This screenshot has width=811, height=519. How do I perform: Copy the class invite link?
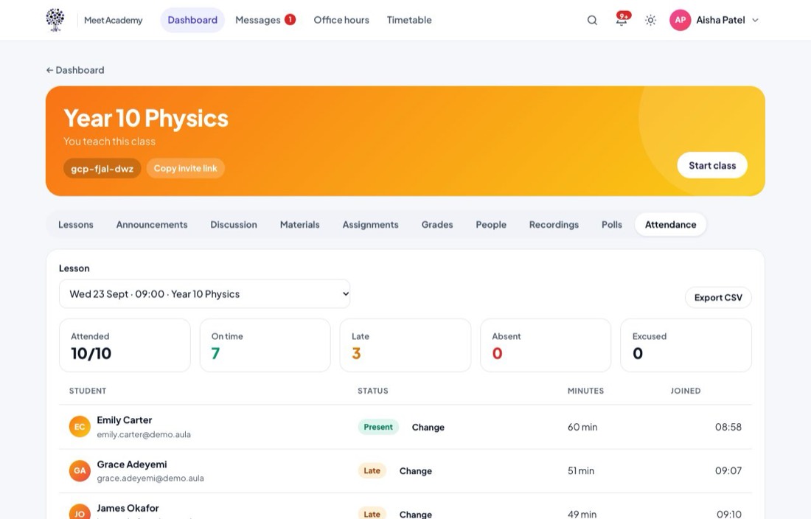(185, 169)
